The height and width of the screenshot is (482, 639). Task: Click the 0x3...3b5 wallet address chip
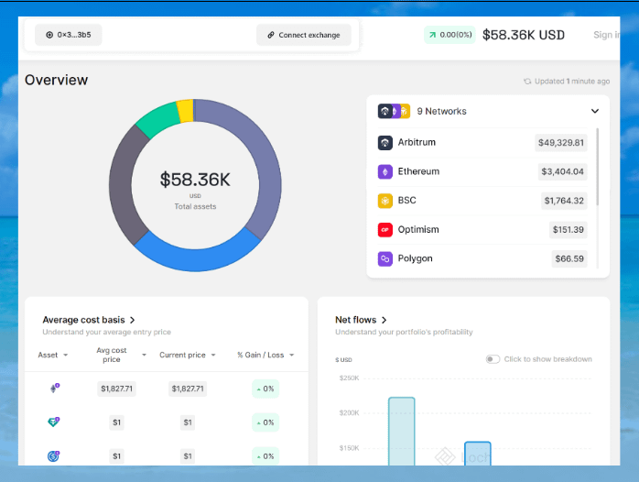(x=69, y=35)
